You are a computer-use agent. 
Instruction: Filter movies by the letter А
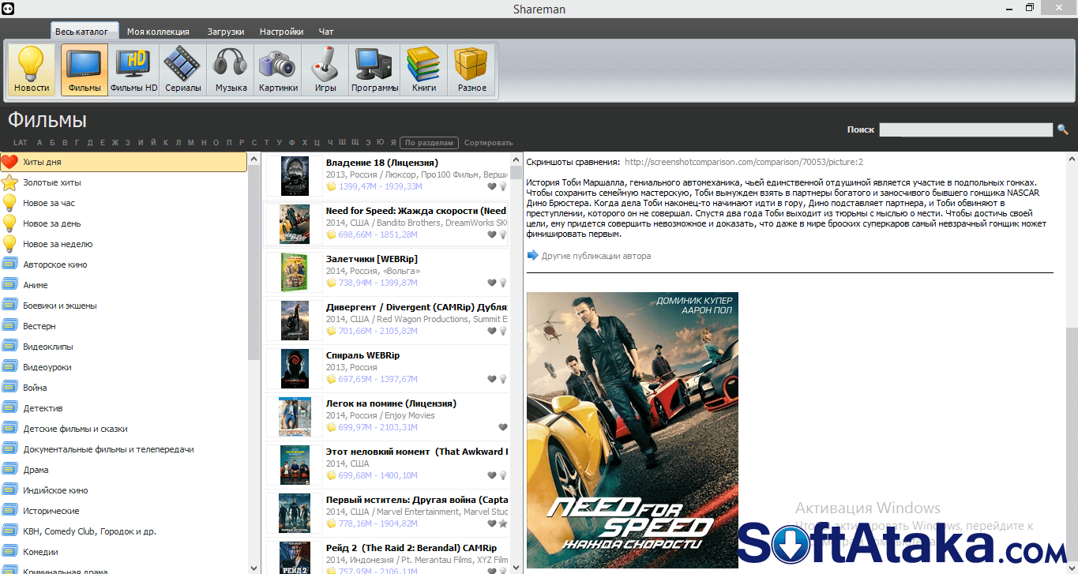[x=40, y=143]
